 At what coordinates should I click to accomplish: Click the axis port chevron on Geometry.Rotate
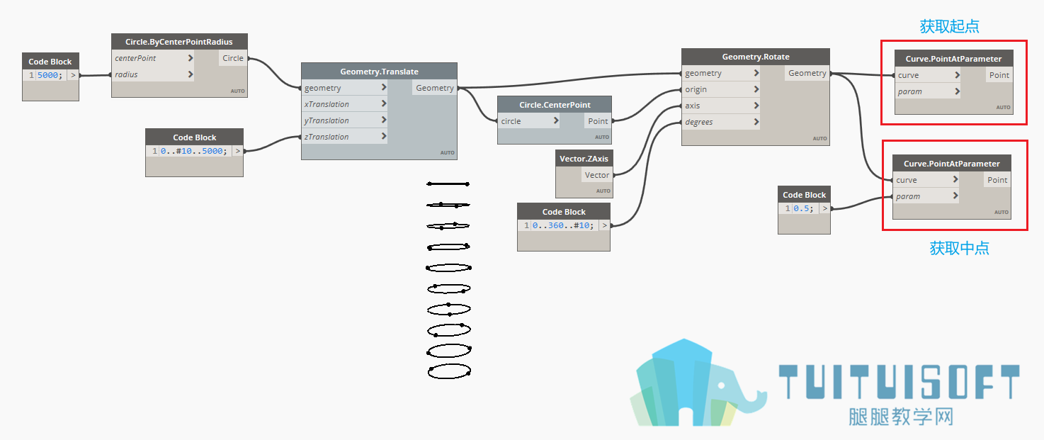tap(756, 106)
